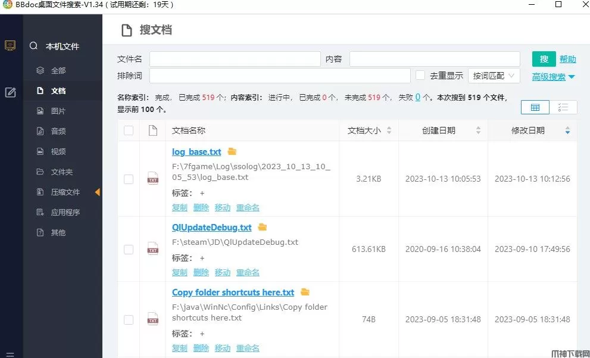
Task: Sort by 修改日期 column arrows
Action: point(567,130)
